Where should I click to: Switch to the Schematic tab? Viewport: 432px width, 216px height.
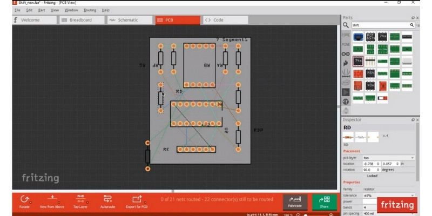point(130,20)
